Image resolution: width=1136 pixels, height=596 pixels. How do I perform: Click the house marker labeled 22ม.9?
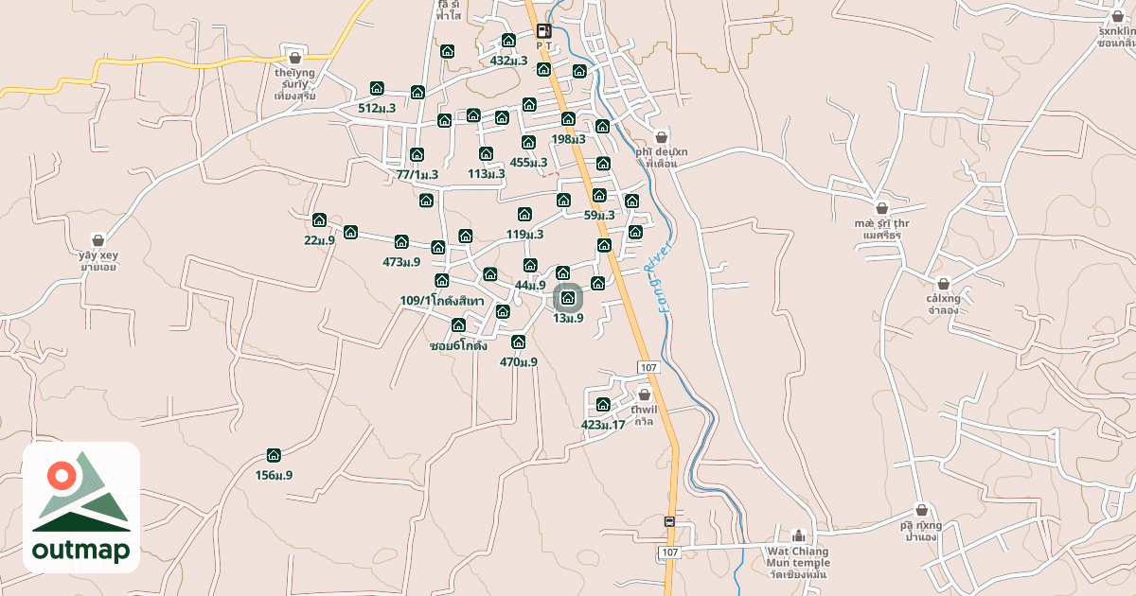point(319,219)
